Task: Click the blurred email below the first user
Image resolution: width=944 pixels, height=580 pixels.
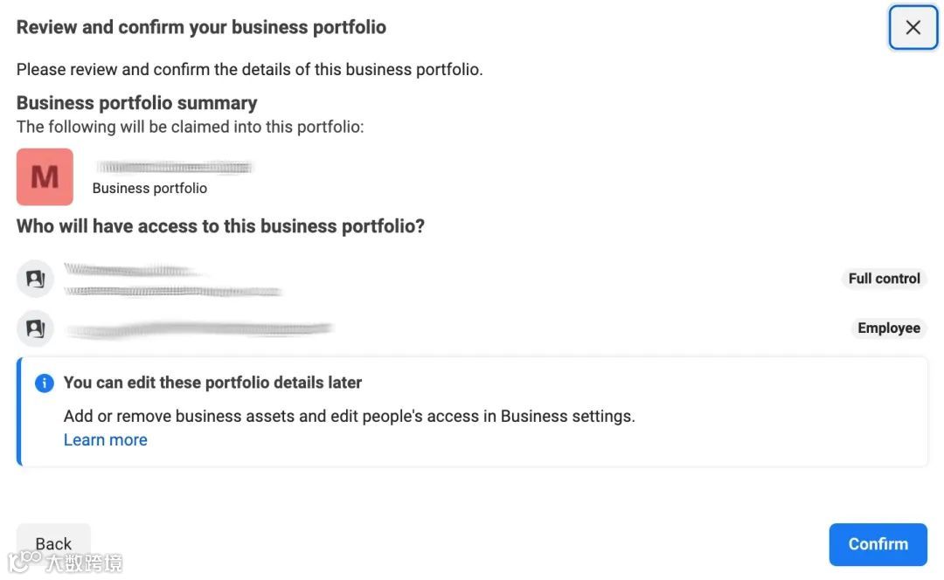Action: point(173,291)
